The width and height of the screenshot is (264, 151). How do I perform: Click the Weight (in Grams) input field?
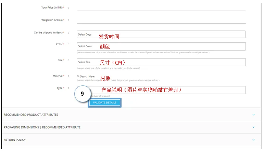point(161,20)
